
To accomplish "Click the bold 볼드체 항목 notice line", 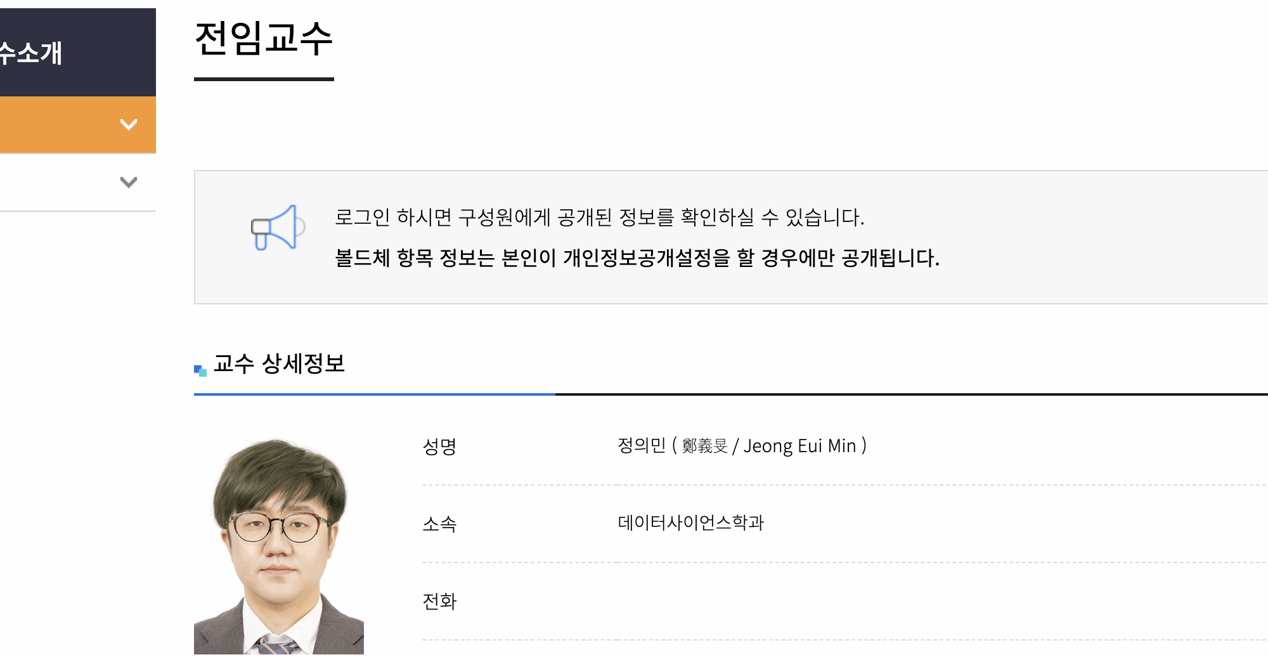I will click(x=637, y=258).
